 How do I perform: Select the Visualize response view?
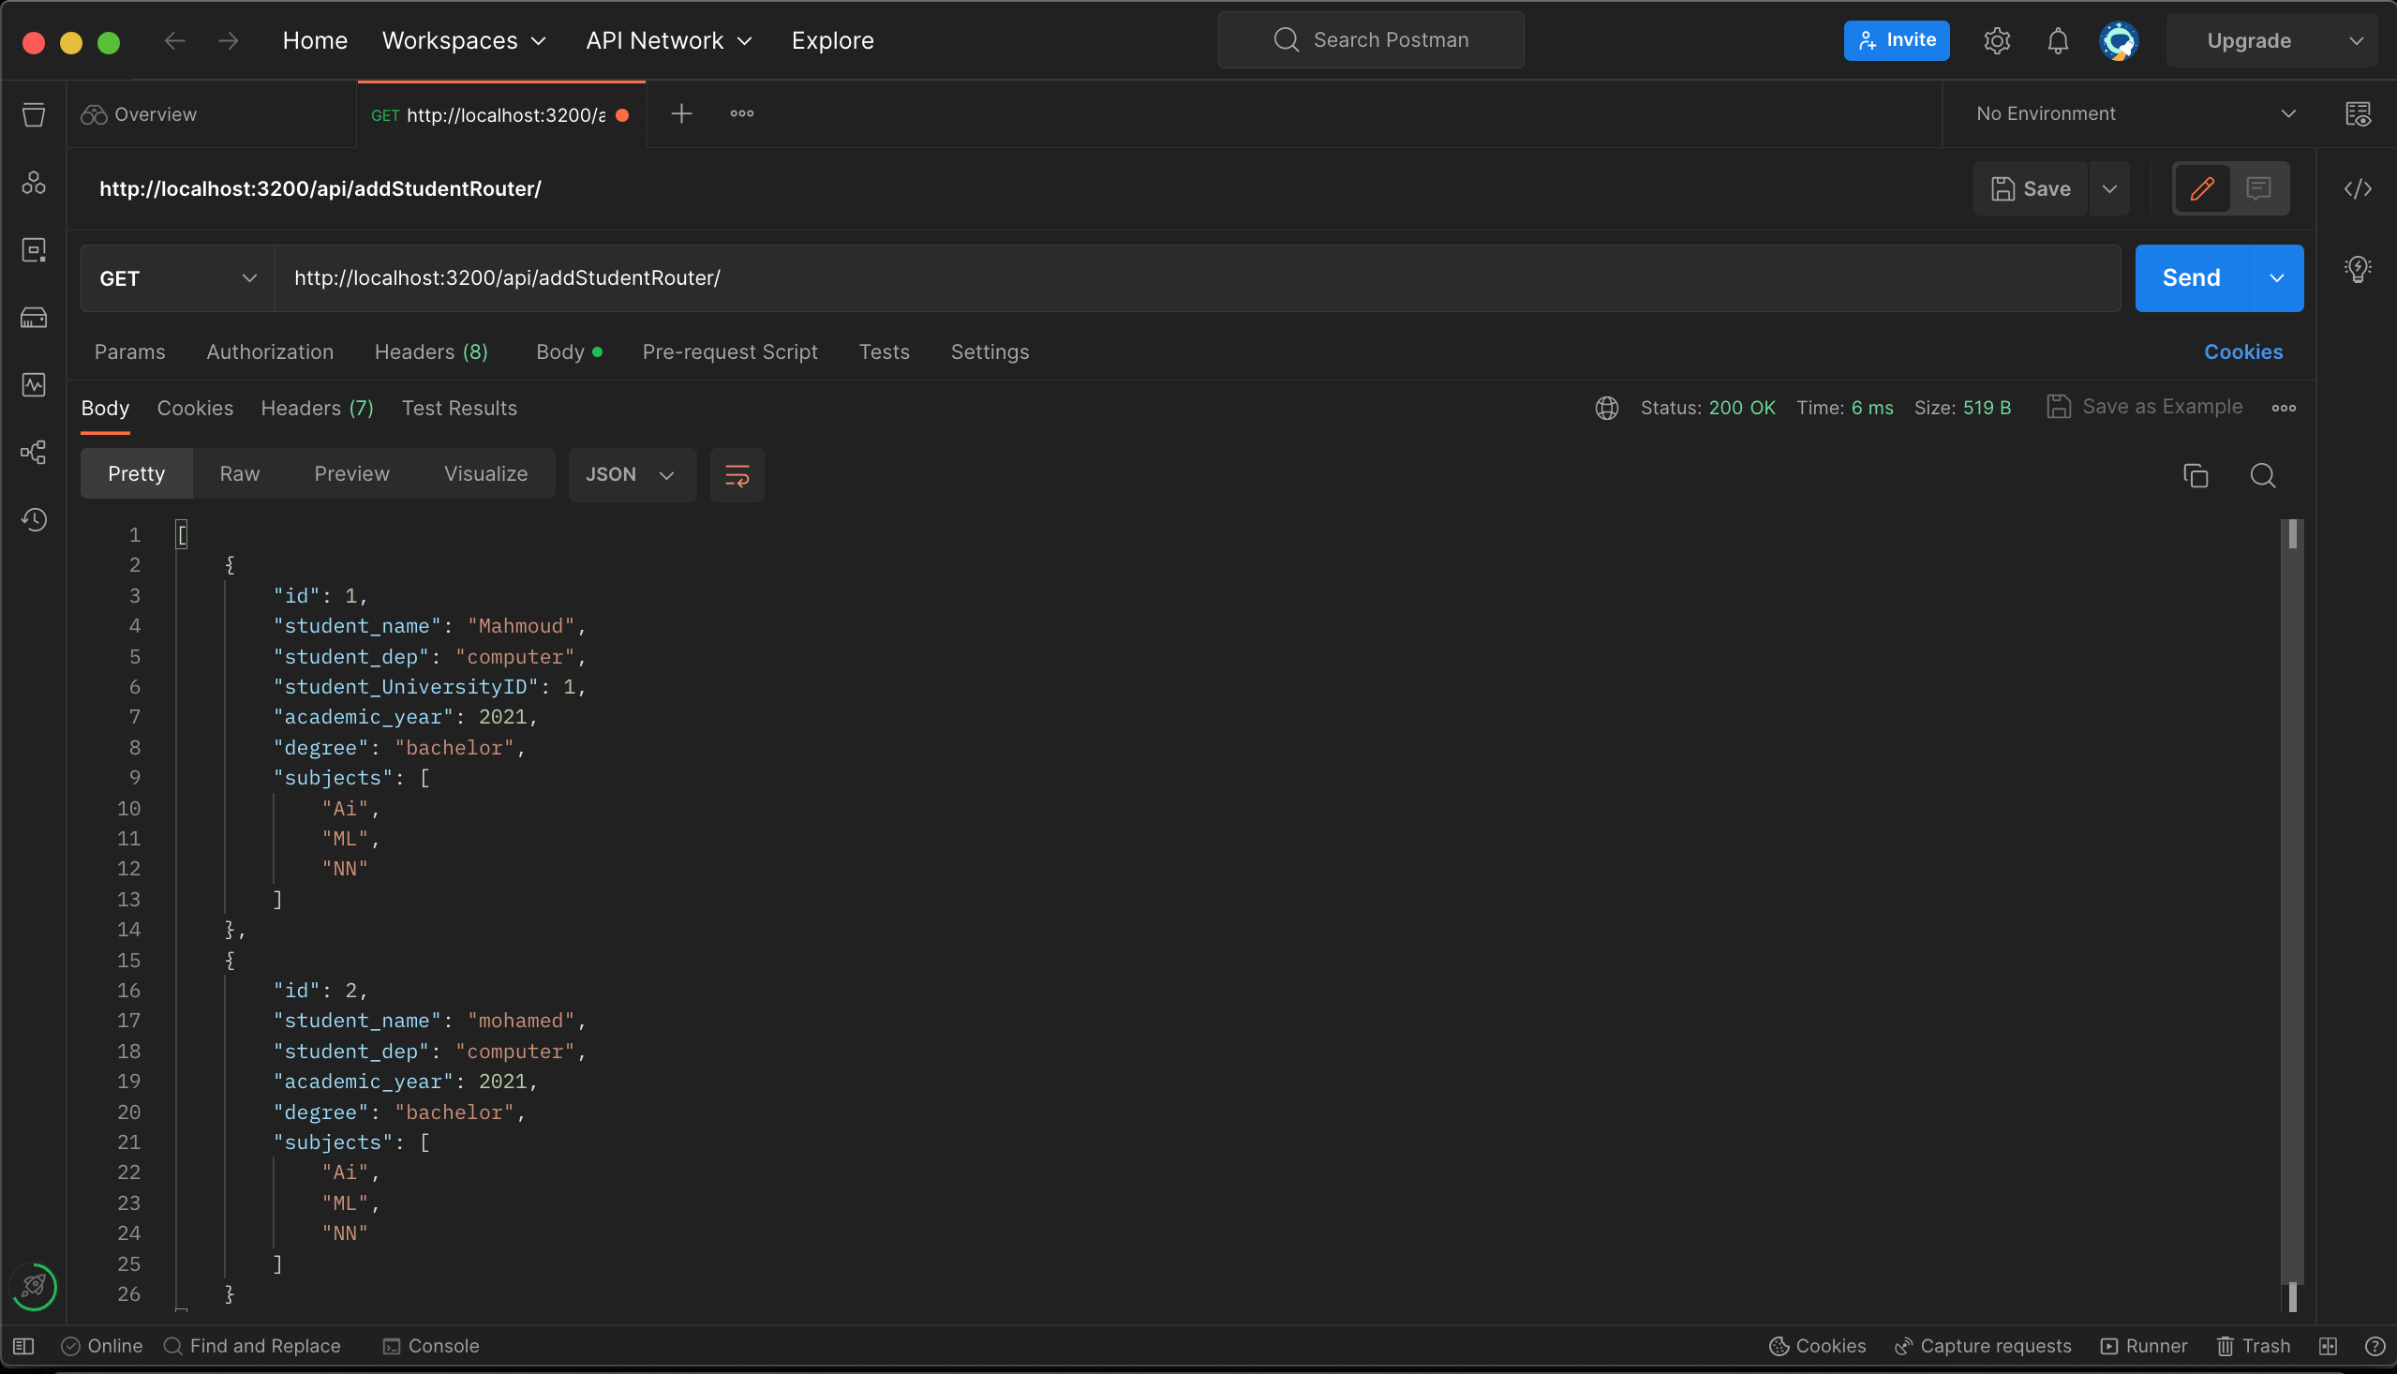[485, 473]
